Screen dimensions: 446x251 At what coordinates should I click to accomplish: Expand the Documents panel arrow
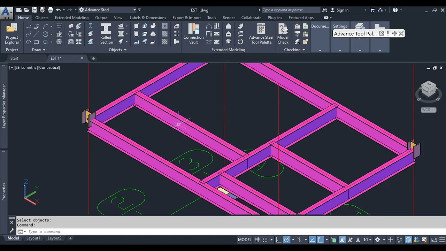(320, 50)
